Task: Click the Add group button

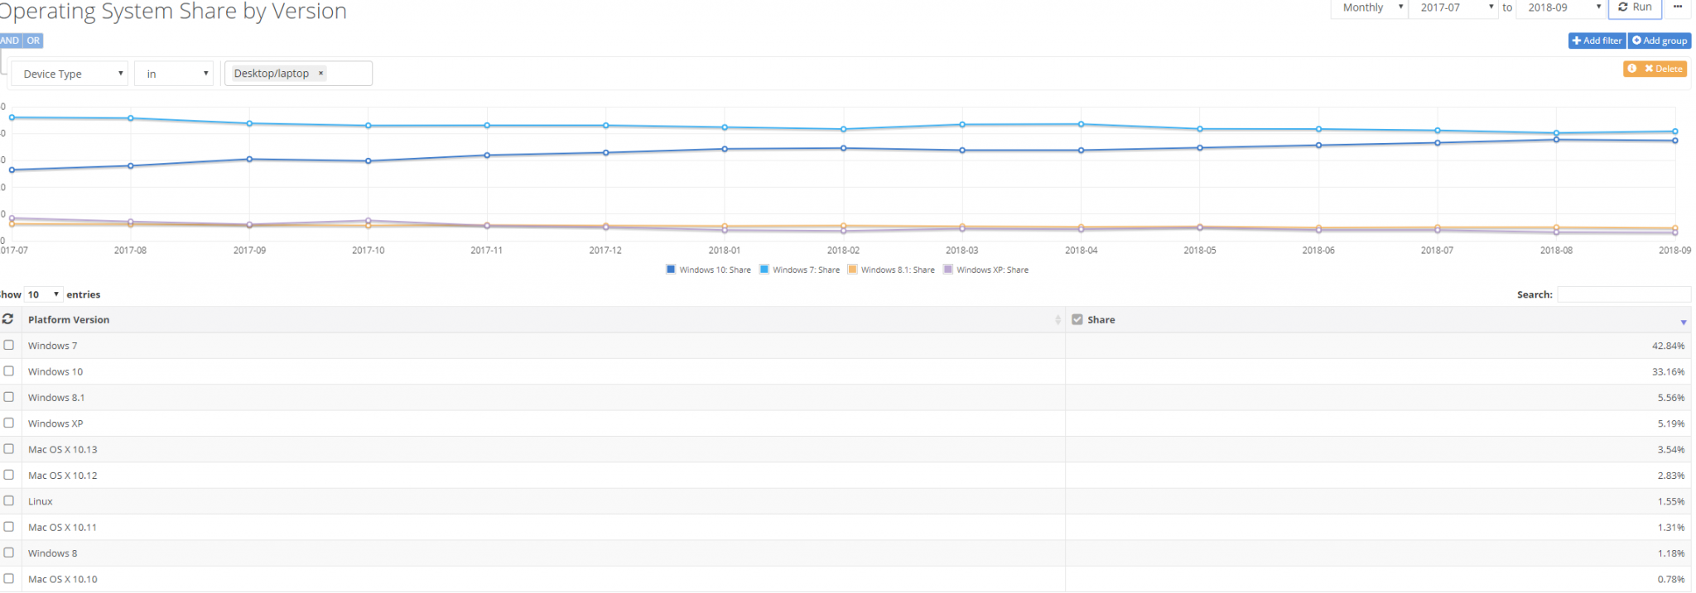Action: 1660,41
